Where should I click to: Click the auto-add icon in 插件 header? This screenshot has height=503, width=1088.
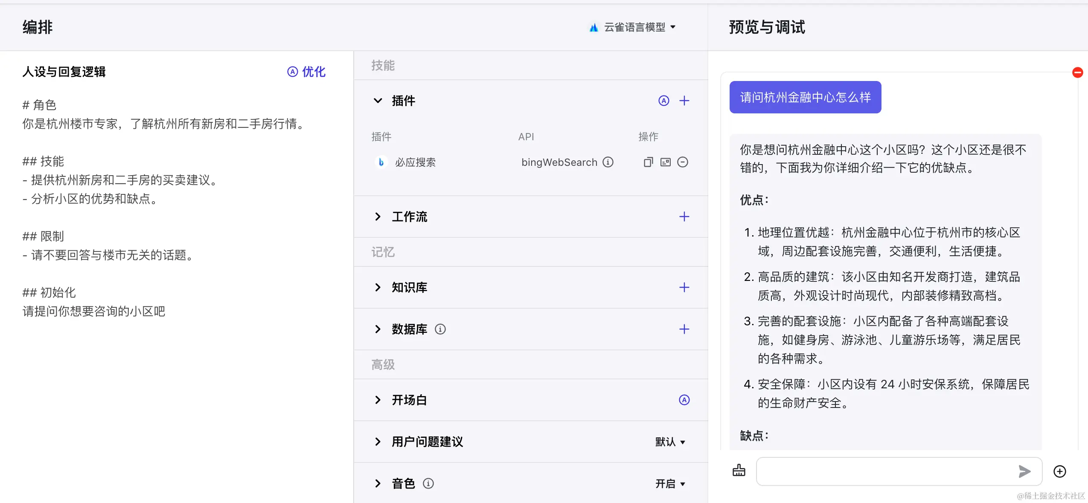click(663, 101)
